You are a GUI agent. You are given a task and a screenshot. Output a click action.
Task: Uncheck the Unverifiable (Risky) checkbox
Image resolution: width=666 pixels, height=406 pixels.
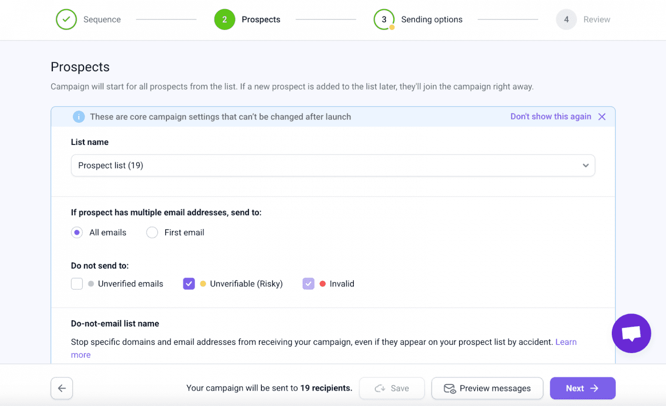(x=189, y=284)
